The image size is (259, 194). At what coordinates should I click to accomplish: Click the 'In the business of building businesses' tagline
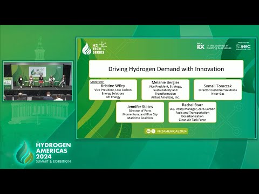pos(219,47)
